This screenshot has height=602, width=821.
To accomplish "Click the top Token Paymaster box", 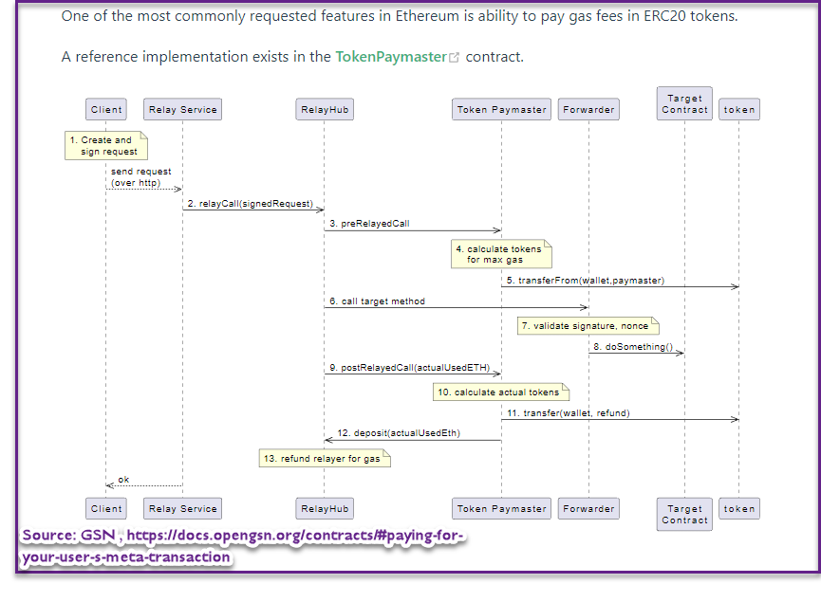I will point(501,109).
